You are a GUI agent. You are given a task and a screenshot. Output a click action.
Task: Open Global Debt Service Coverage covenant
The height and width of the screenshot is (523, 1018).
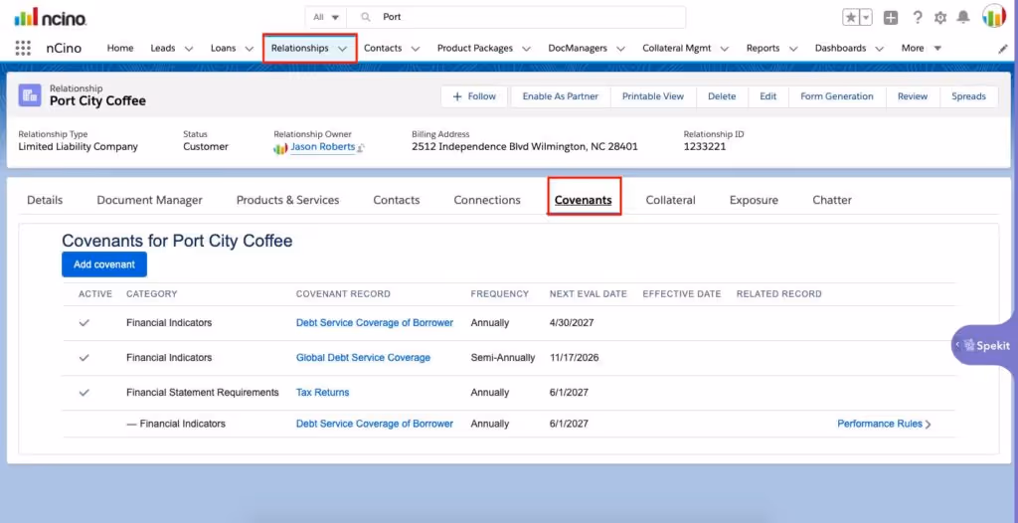coord(363,357)
